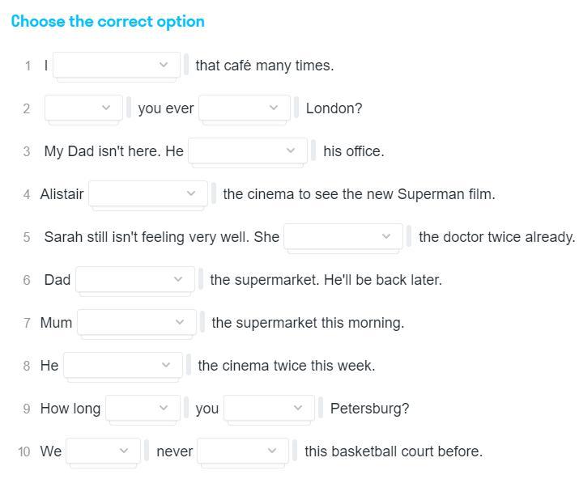This screenshot has height=479, width=579.
Task: Open the dropdown before 'the cinema twice this week'
Action: pos(123,365)
